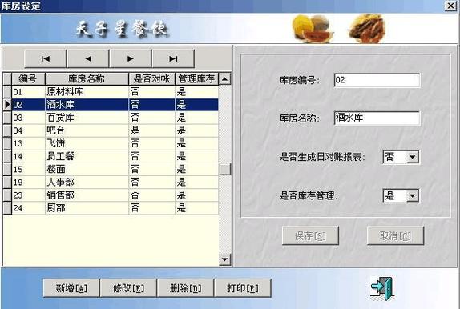Viewport: 460px width, 309px height.
Task: Click the 新增[A] button
Action: (x=71, y=288)
